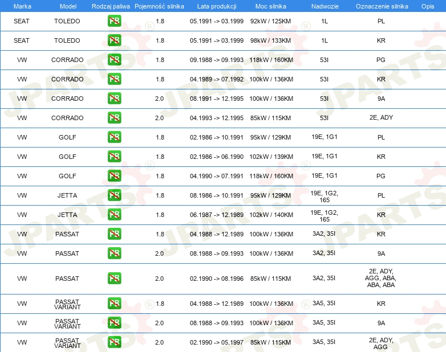
Task: Click the Rodzaj paliwa column header
Action: [x=111, y=6]
